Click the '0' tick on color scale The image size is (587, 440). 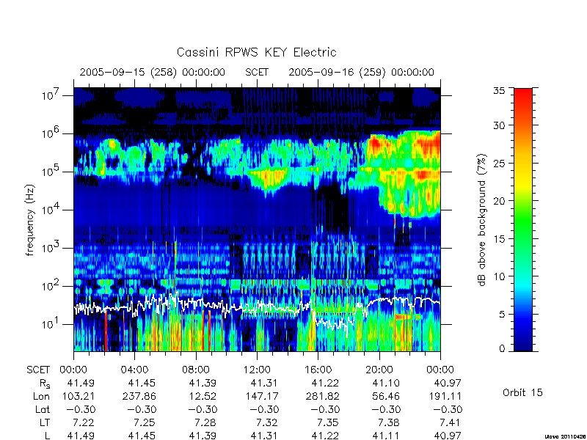pos(503,349)
